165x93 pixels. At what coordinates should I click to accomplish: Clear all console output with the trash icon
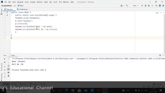[x=9, y=76]
